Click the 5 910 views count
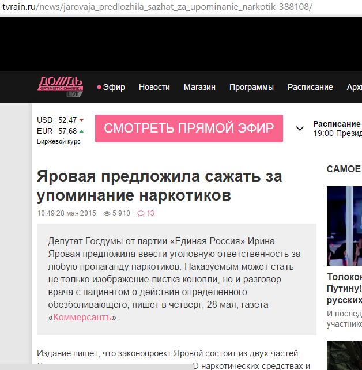Screen dimensions: 362x370 coord(121,213)
